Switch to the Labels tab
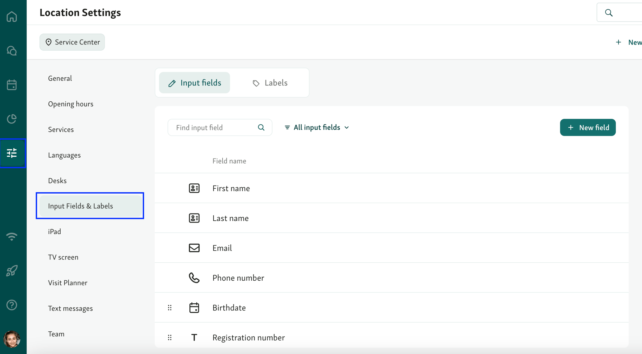The image size is (642, 354). point(270,83)
